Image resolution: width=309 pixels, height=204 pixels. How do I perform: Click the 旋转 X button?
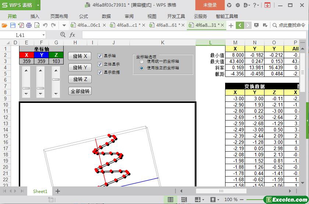click(80, 56)
